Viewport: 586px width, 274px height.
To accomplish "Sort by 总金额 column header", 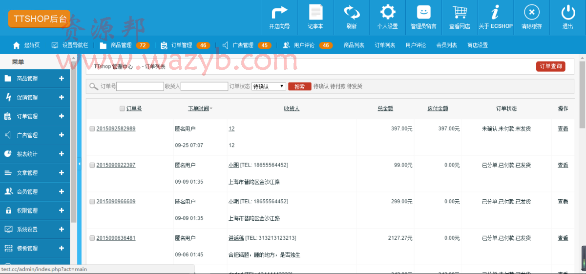I will (x=385, y=108).
